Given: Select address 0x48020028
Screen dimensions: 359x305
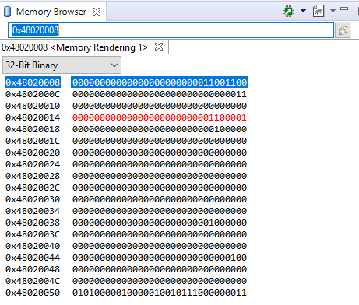Looking at the screenshot, I should [x=33, y=176].
